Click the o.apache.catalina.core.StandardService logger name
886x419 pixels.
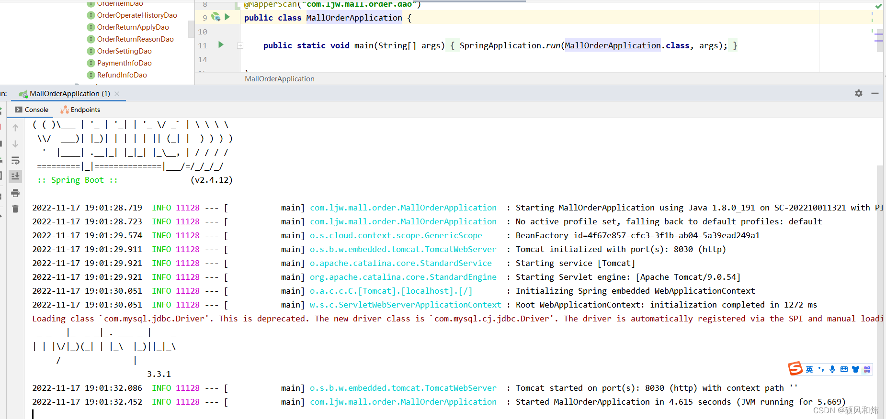401,263
